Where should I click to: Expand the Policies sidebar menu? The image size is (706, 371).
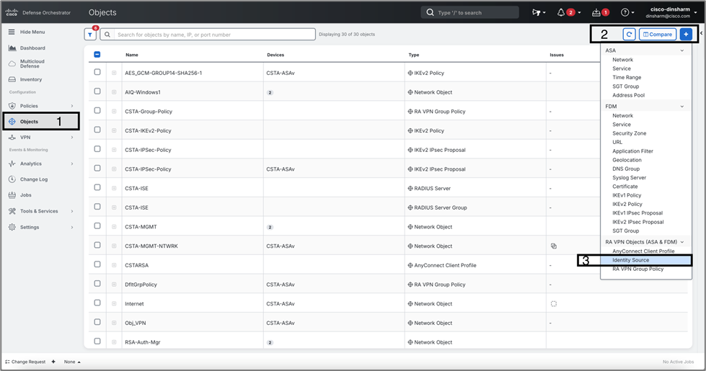coord(72,106)
